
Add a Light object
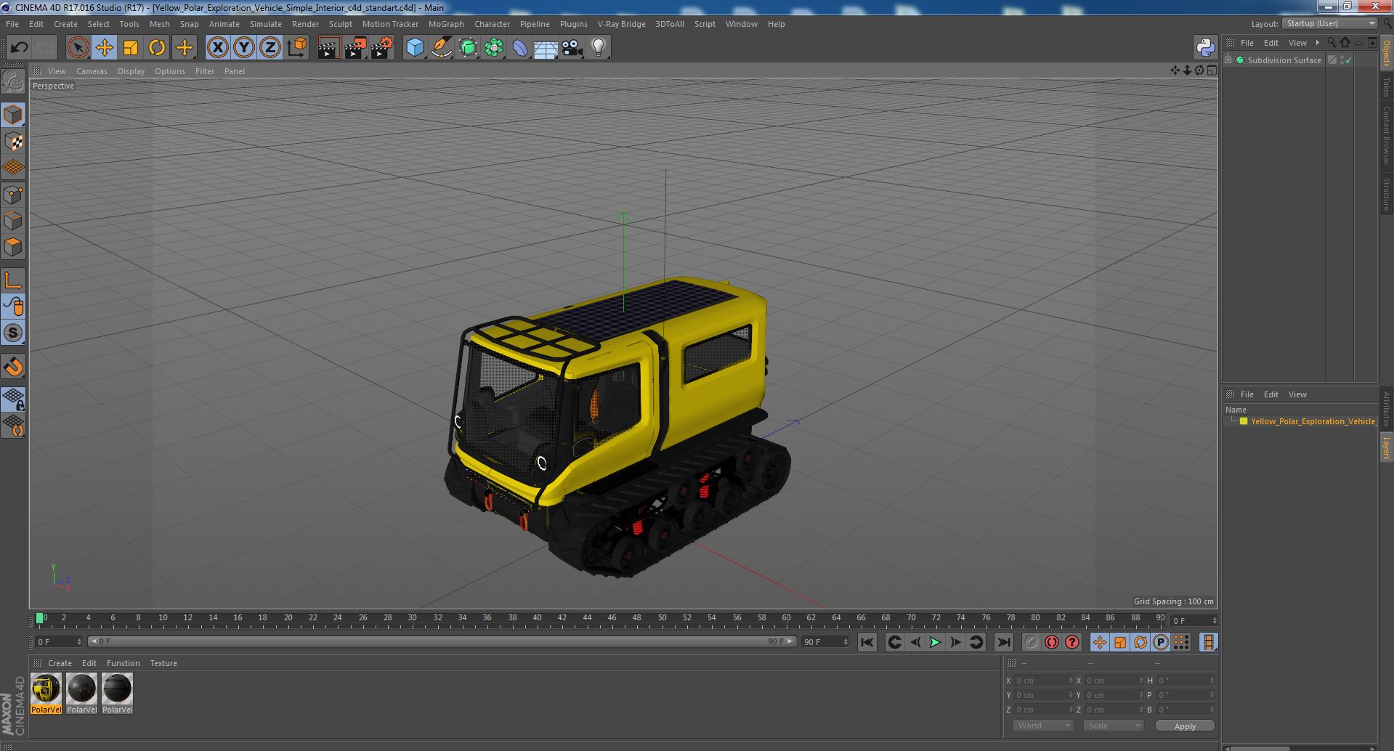[x=599, y=48]
